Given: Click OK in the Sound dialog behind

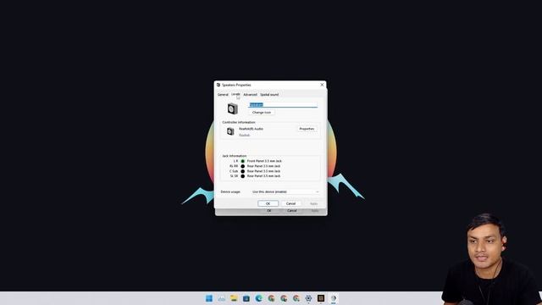Looking at the screenshot, I should pos(269,211).
